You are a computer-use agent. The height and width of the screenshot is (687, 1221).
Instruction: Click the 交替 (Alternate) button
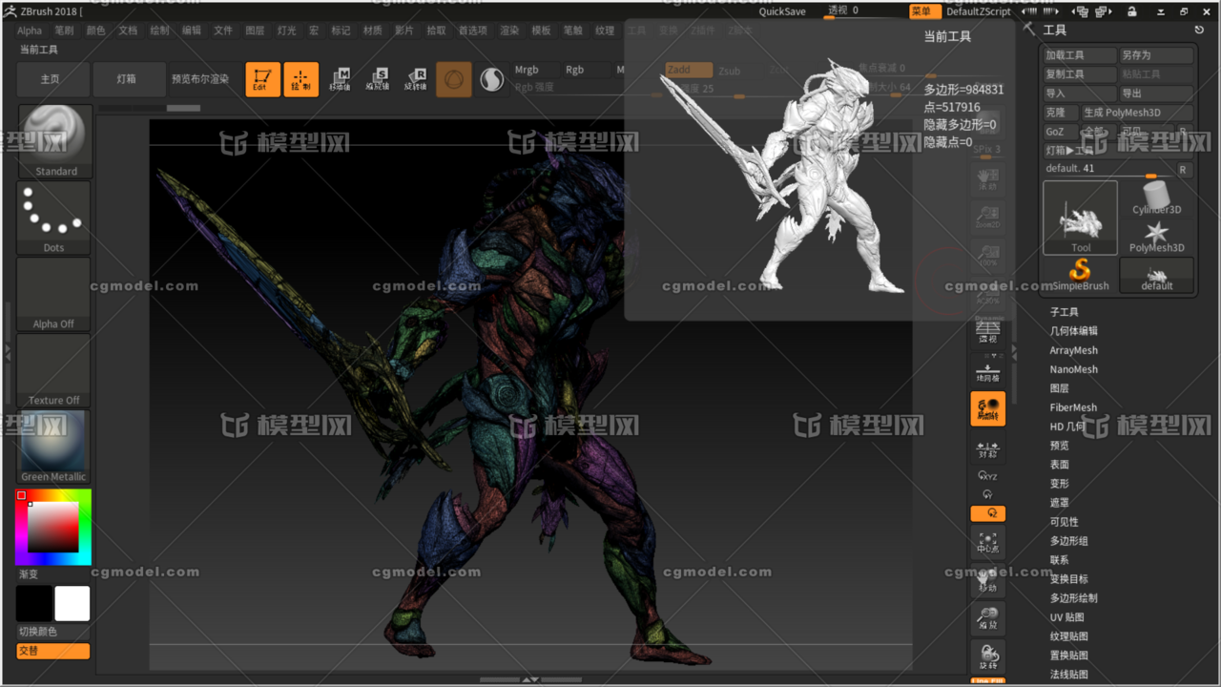(x=53, y=651)
